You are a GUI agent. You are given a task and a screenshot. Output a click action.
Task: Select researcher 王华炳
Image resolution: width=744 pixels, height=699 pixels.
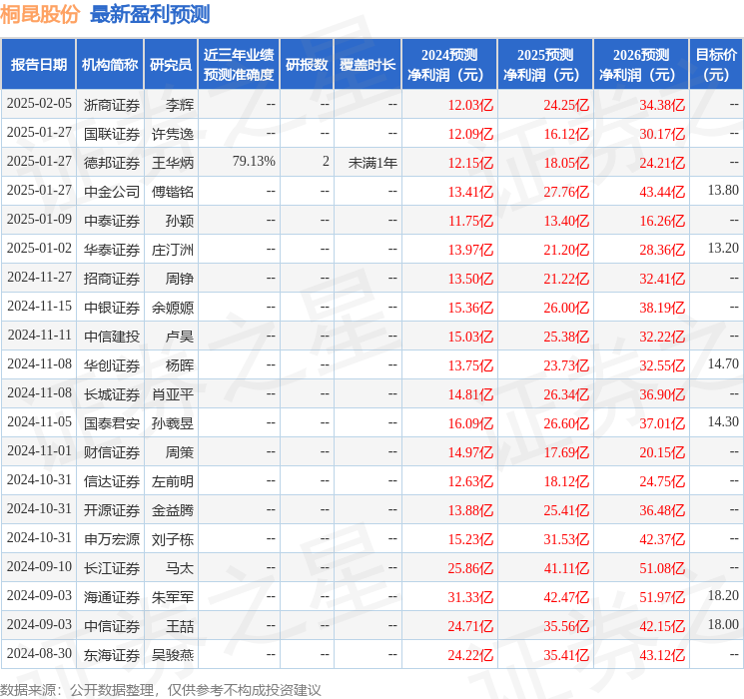(x=173, y=163)
